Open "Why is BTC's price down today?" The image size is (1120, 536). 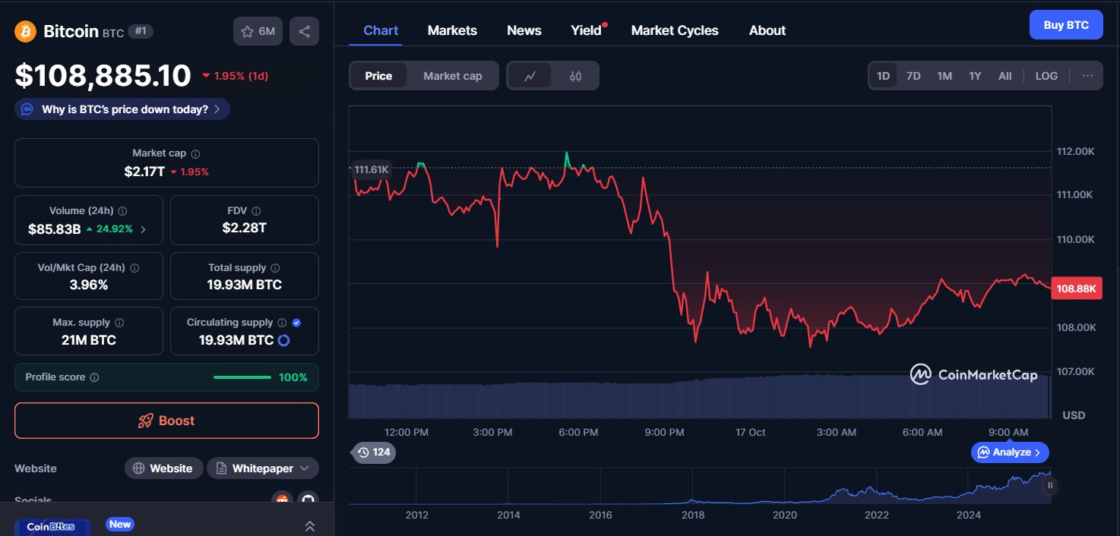(122, 109)
